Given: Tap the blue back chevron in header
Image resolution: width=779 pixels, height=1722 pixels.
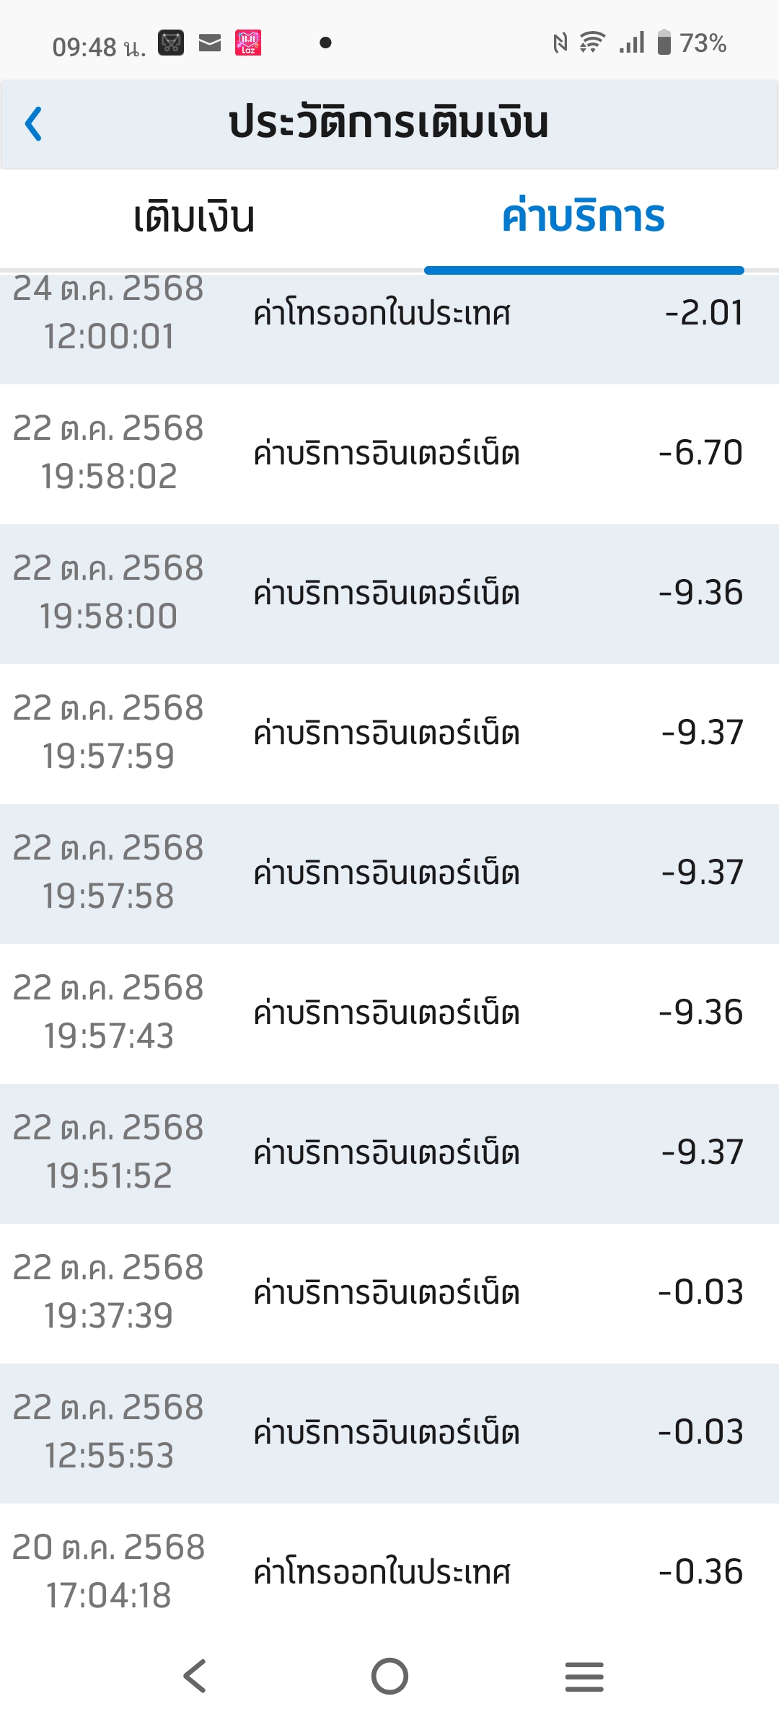Looking at the screenshot, I should (x=34, y=123).
